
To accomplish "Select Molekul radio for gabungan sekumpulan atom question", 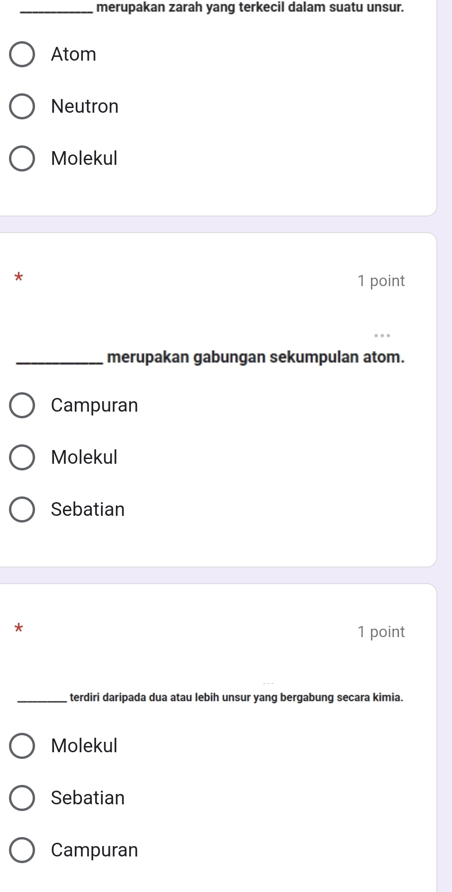I will pos(22,458).
